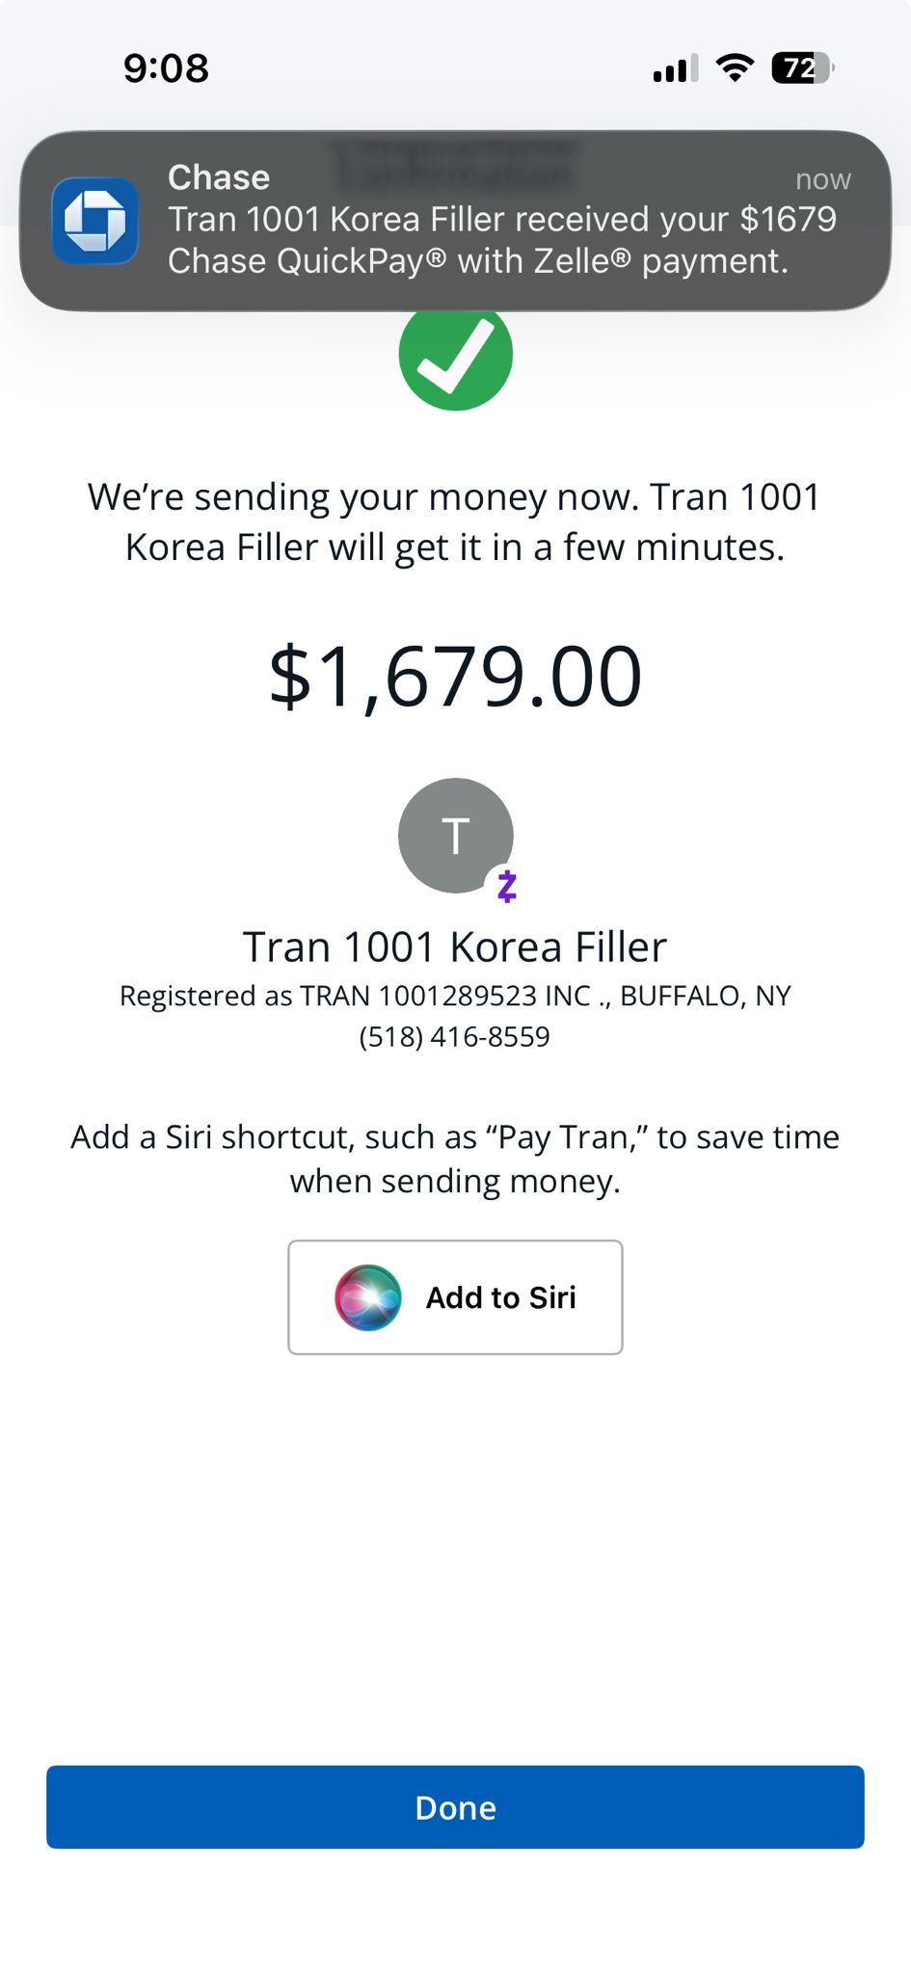
Task: Tap the "We're sending your money now" message
Action: point(454,521)
